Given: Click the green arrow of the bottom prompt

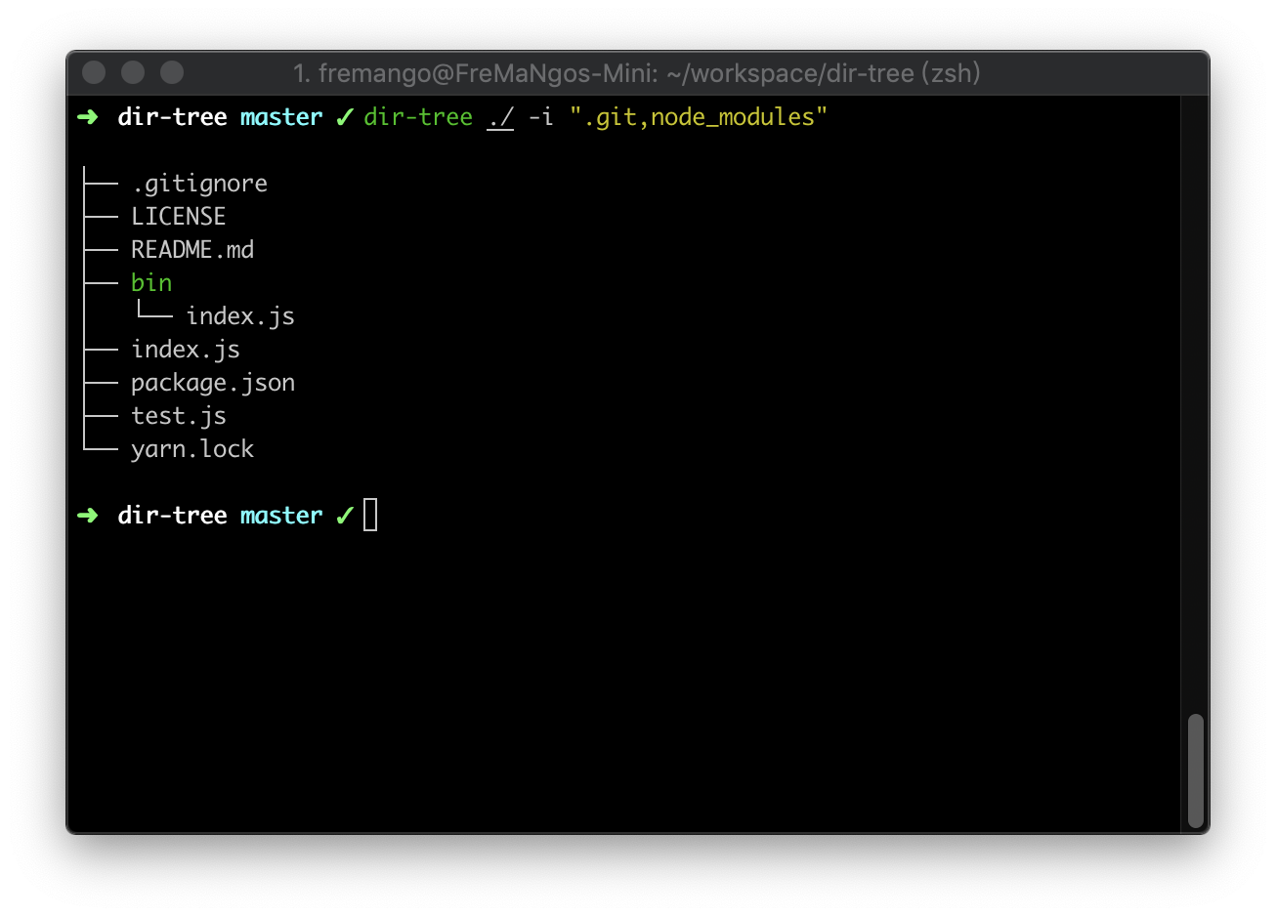Looking at the screenshot, I should tap(88, 515).
